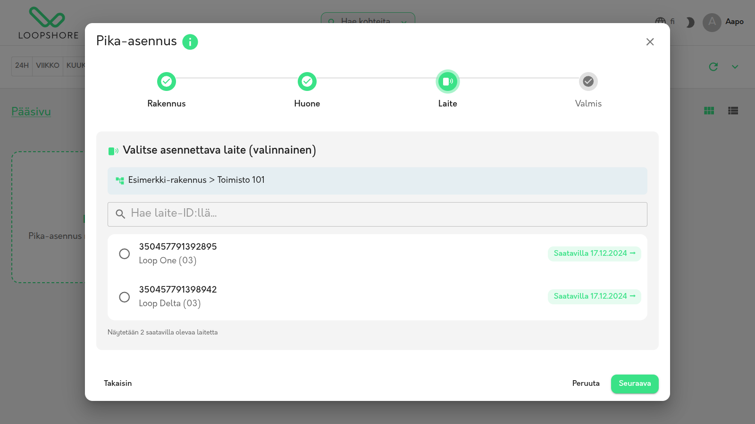Open the Pääsivu link

(x=31, y=112)
